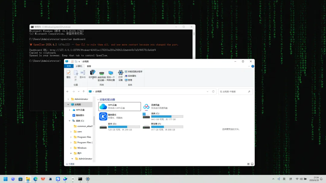Click the 在此电脑中搜索 search field
Image resolution: width=326 pixels, height=183 pixels.
pos(235,91)
